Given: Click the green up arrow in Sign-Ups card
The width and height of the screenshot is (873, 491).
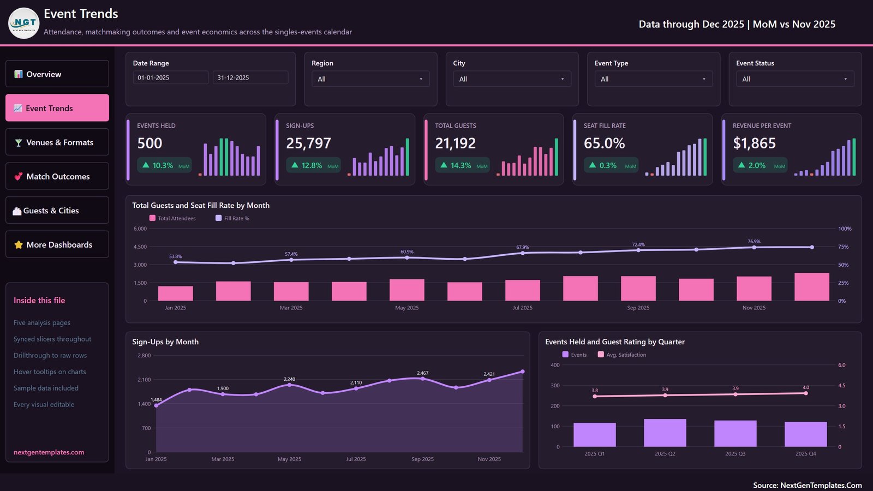Looking at the screenshot, I should [295, 165].
